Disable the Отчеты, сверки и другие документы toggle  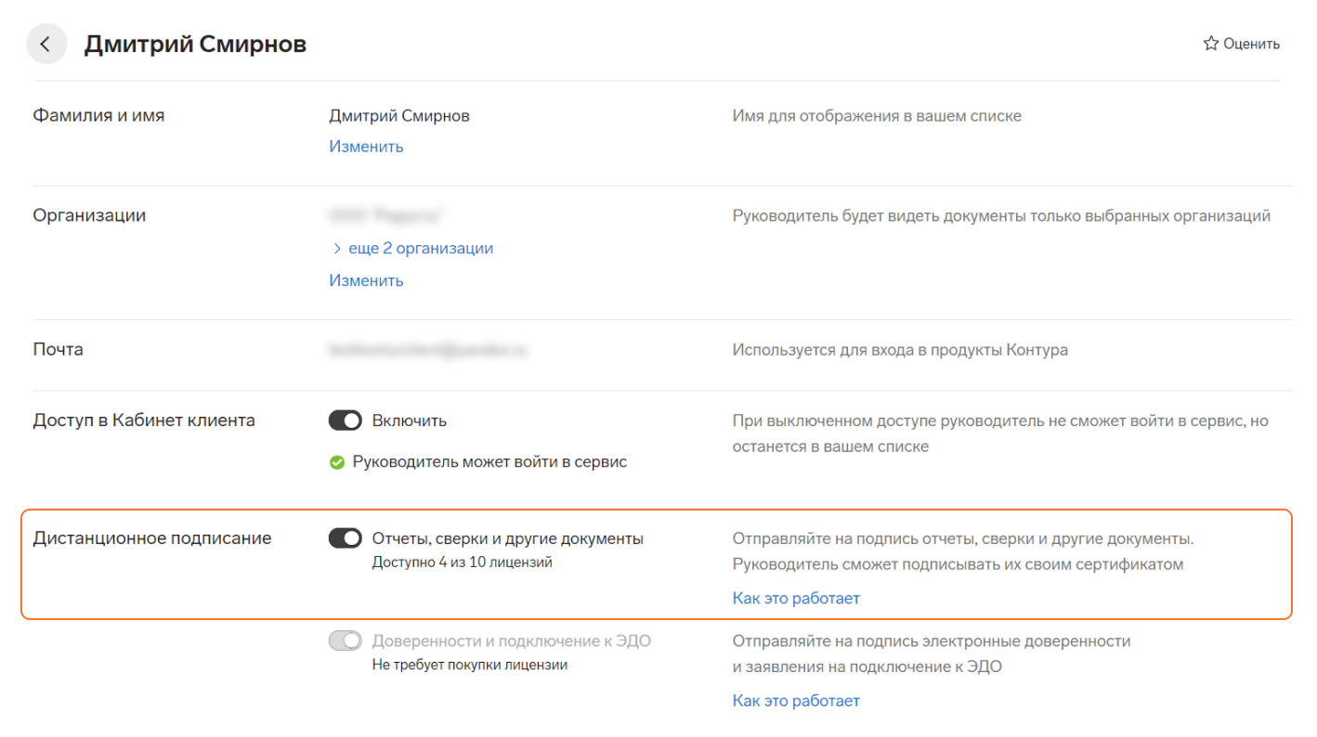[345, 538]
